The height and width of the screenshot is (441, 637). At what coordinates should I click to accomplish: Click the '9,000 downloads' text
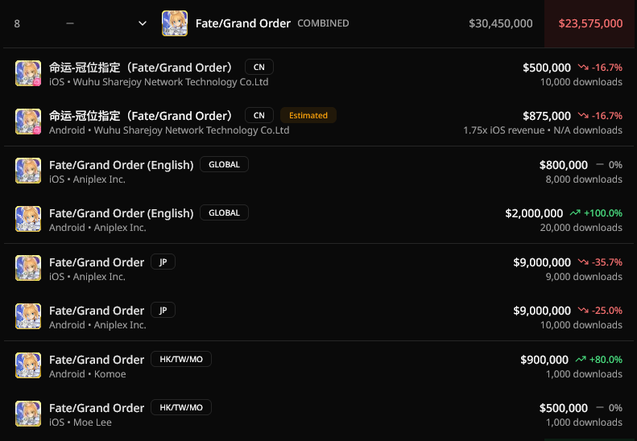click(584, 277)
